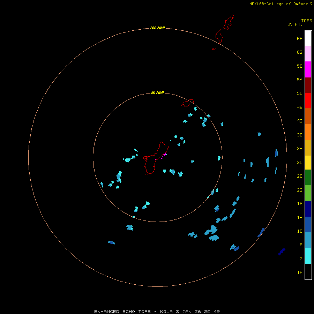This screenshot has height=314, width=314.
Task: Click the cyan 2 kft legend swatch
Action: click(x=308, y=256)
